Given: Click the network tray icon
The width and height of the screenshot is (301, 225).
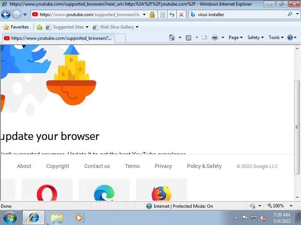Looking at the screenshot, I should (254, 218).
